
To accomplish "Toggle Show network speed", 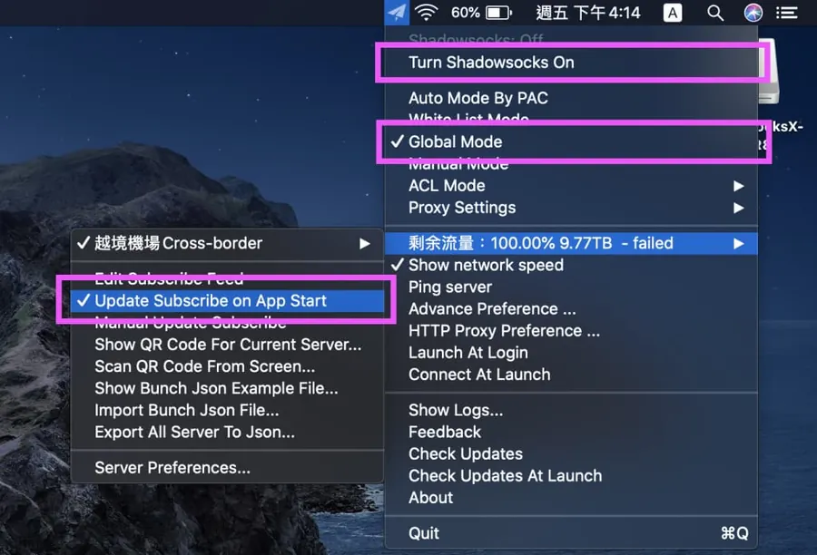I will (x=571, y=265).
